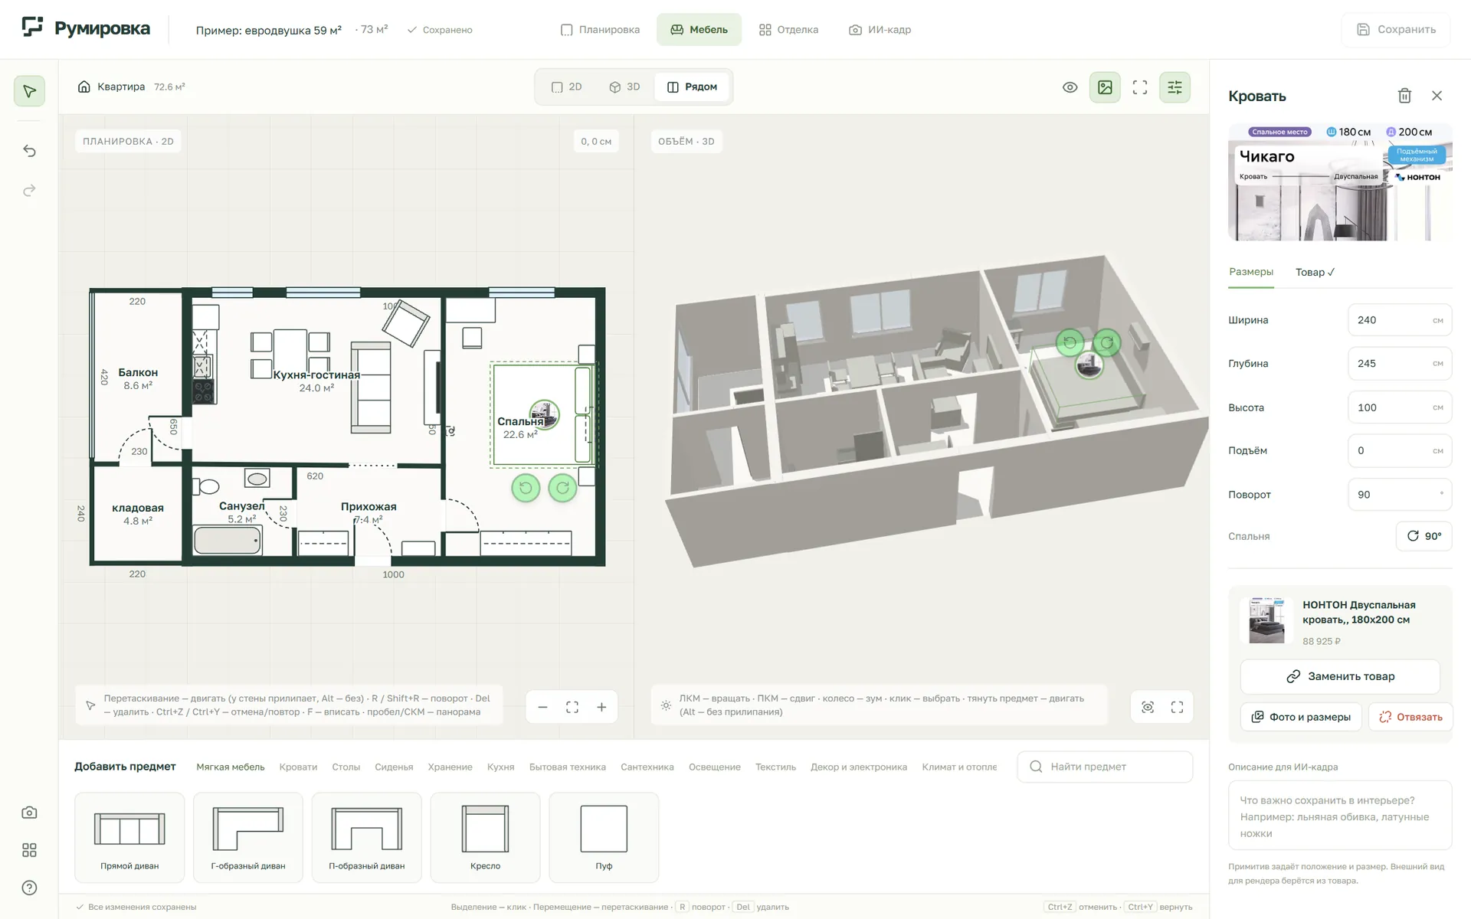Select the cursor pointer tool

[29, 91]
